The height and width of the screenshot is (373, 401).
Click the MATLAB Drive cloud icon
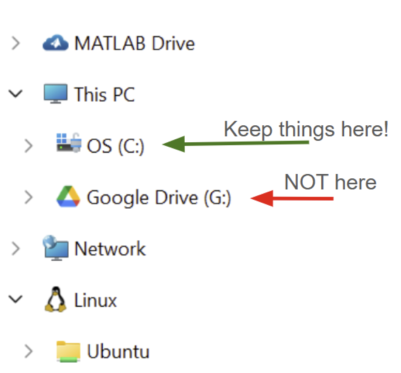tap(55, 43)
